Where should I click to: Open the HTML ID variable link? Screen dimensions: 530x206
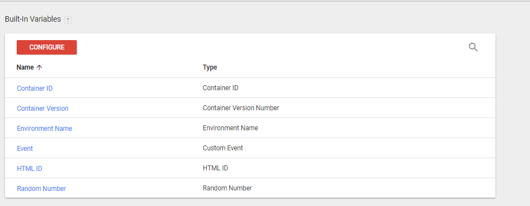[29, 169]
